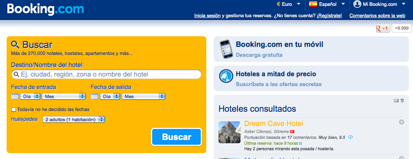
Task: Open the Euro currency menu
Action: pos(288,4)
